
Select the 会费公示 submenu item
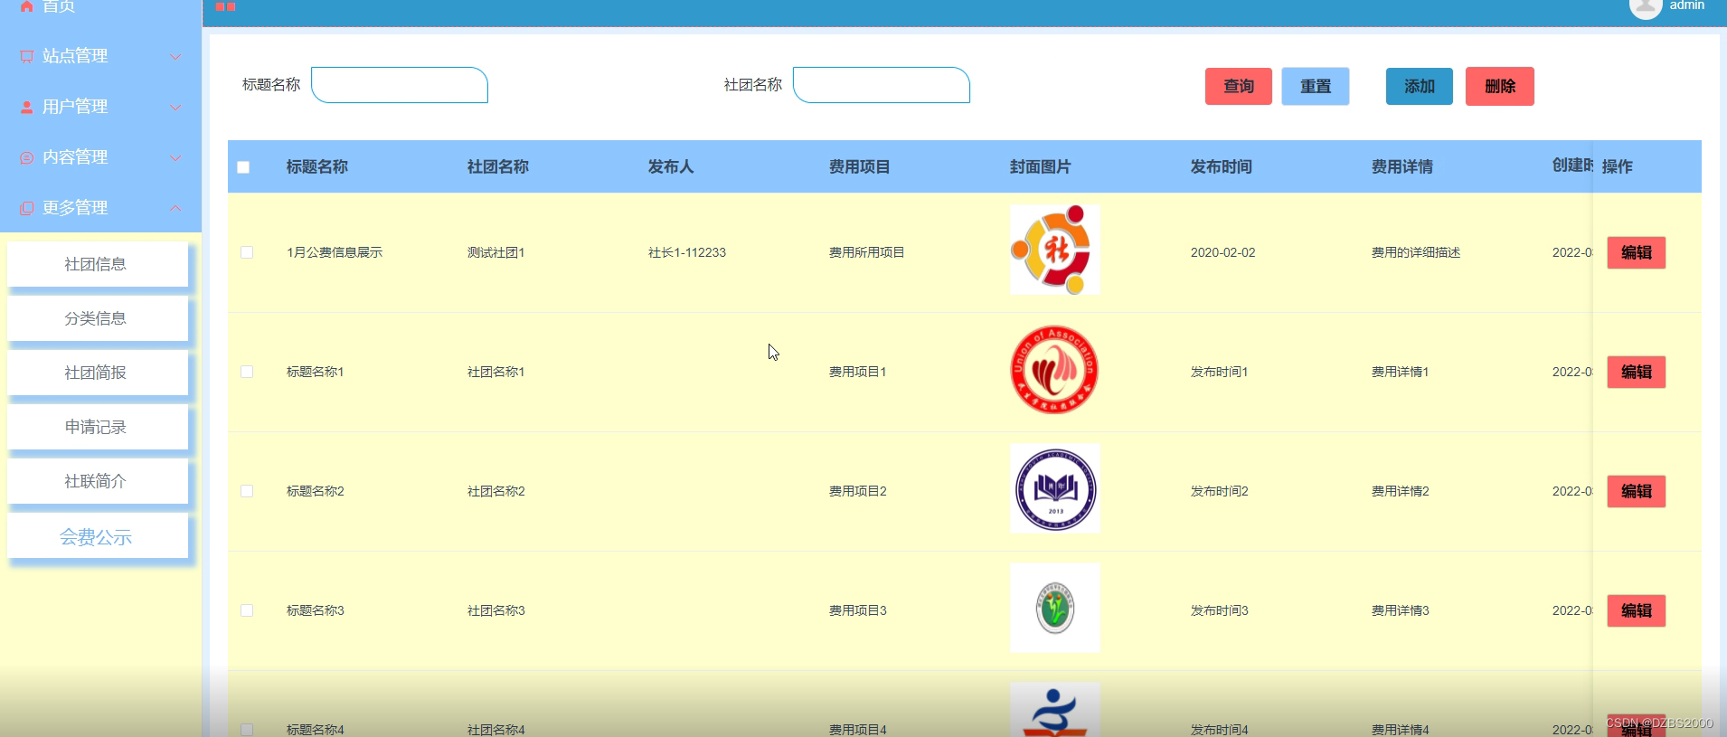tap(98, 536)
